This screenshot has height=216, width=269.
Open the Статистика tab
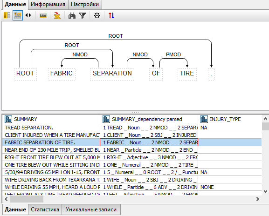pos(45,209)
